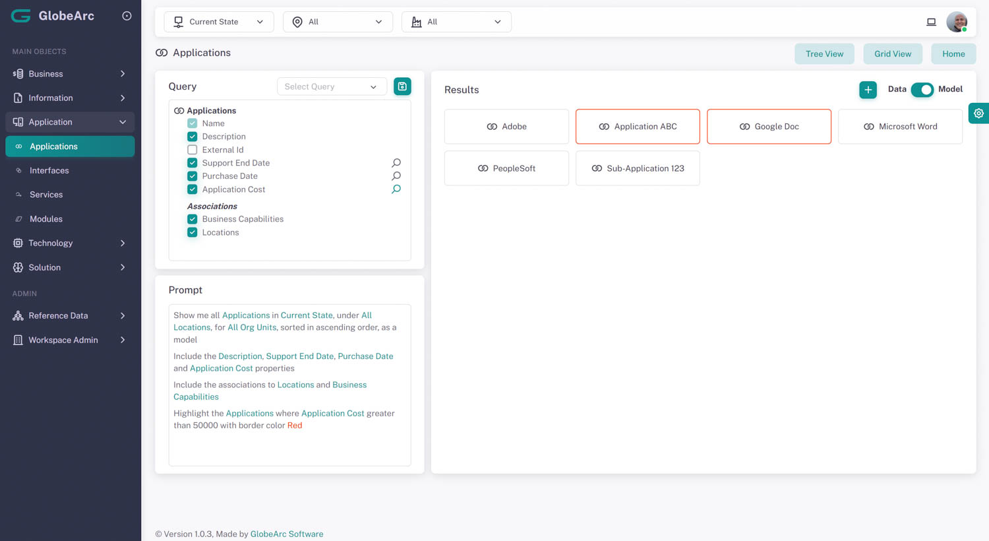This screenshot has height=541, width=989.
Task: Enable the External Id checkbox
Action: click(193, 150)
